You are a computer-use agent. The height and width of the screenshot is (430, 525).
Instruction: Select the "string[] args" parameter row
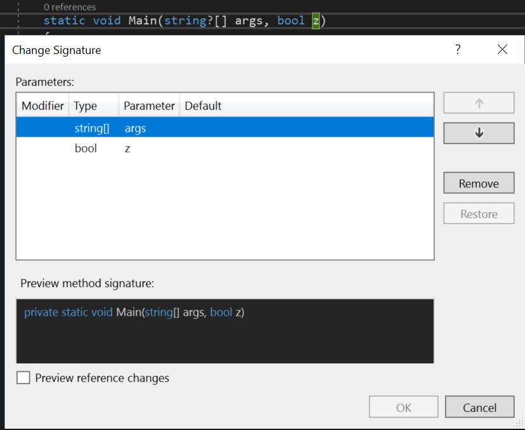tap(190, 127)
